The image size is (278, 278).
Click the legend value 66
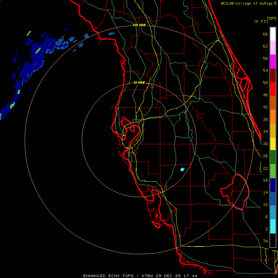coord(265,34)
